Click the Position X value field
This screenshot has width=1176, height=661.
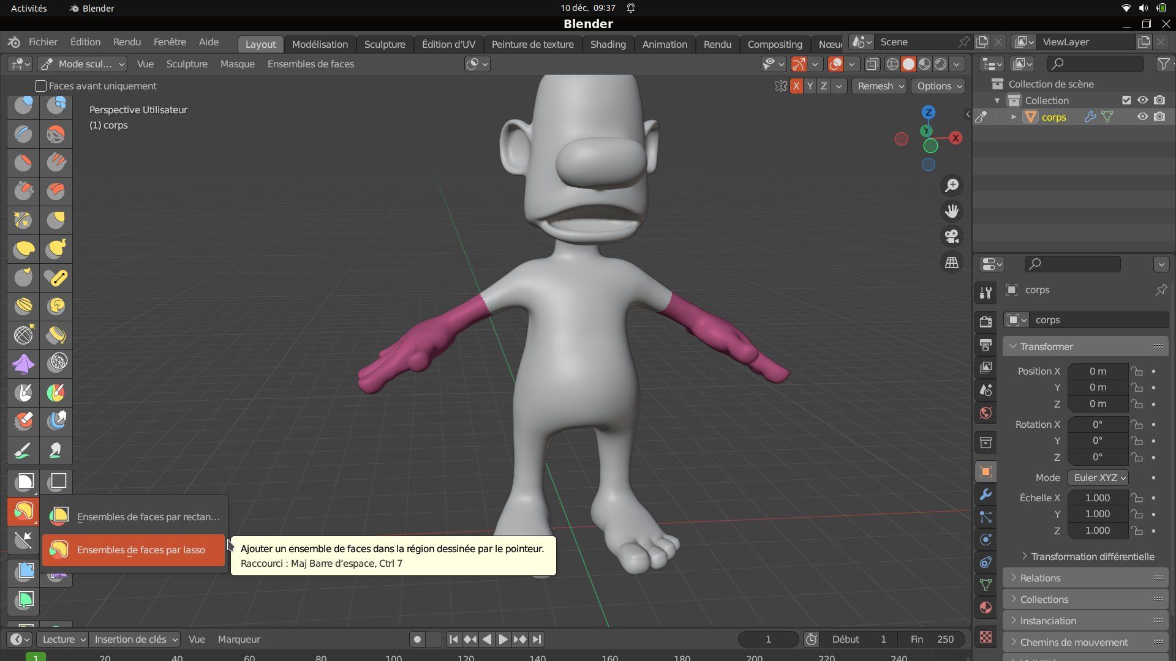pyautogui.click(x=1098, y=372)
